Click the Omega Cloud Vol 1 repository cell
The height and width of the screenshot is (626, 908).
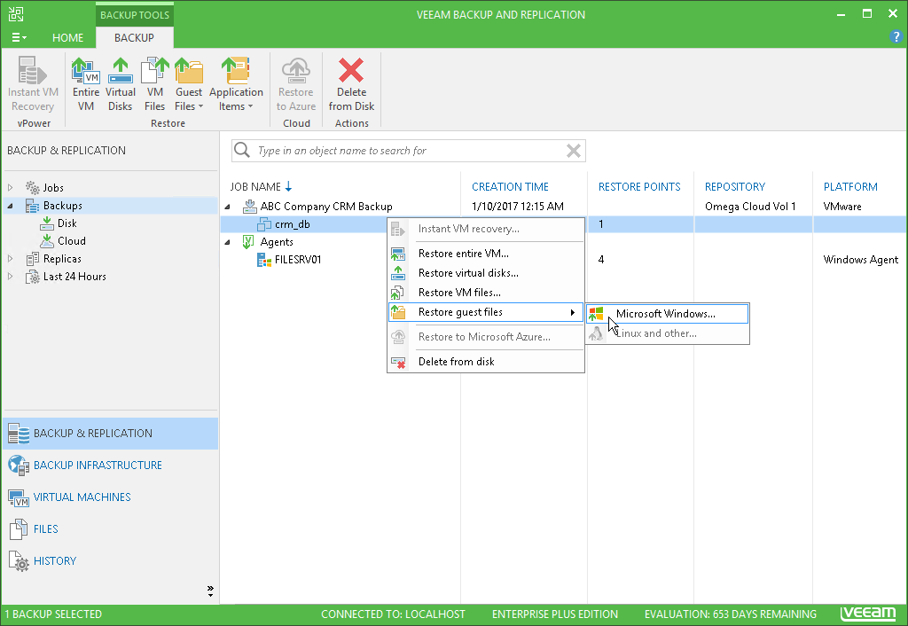750,207
